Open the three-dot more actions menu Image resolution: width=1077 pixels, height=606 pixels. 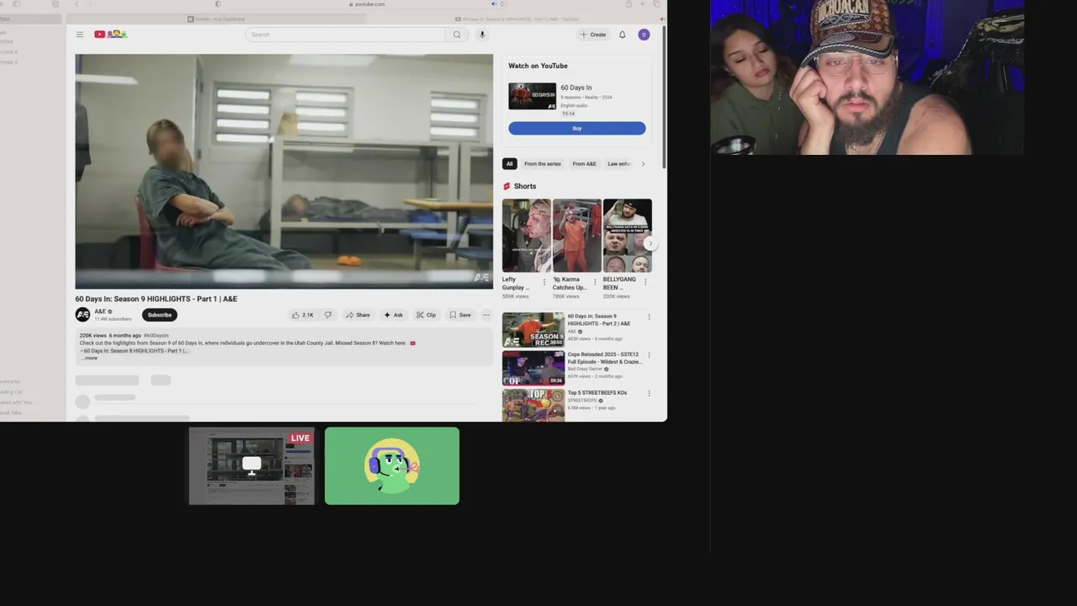(x=486, y=315)
